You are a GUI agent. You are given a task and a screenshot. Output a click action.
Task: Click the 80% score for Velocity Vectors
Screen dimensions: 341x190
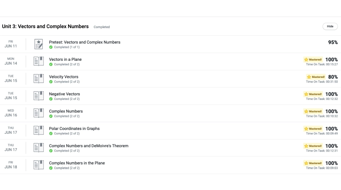(x=333, y=77)
